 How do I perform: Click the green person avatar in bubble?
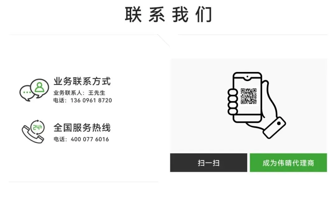(40, 87)
